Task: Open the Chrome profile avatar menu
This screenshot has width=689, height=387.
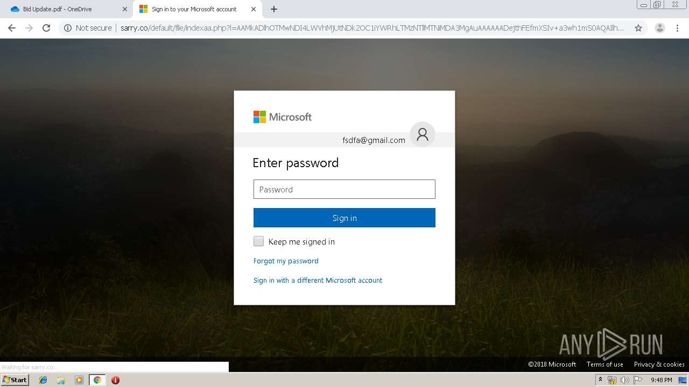Action: pos(660,28)
